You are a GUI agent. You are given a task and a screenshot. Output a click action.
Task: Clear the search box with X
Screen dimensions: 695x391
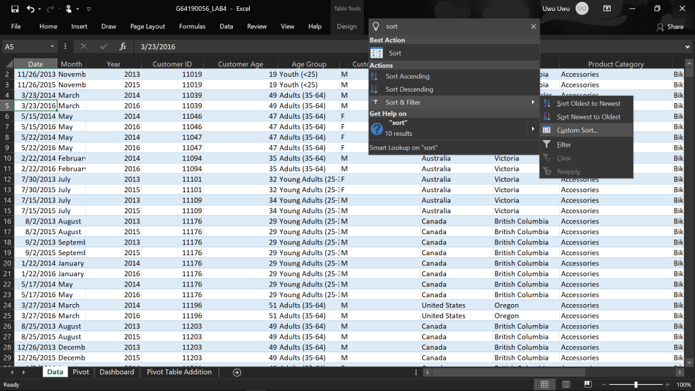click(533, 26)
